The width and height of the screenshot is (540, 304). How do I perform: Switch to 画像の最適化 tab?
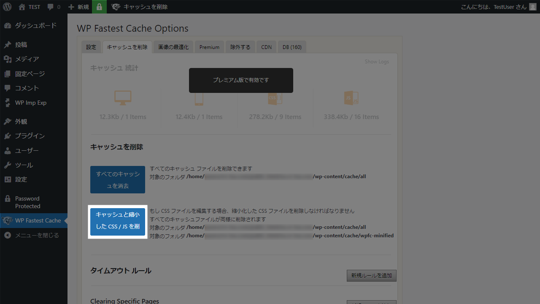click(x=173, y=47)
